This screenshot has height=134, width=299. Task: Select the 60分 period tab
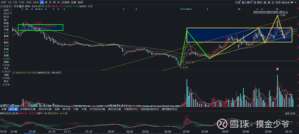(x=36, y=3)
